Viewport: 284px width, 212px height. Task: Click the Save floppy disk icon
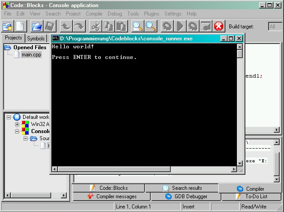pos(50,26)
